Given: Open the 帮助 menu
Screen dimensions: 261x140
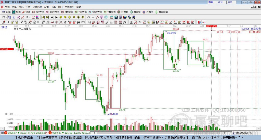Looking at the screenshot, I should pos(79,7).
